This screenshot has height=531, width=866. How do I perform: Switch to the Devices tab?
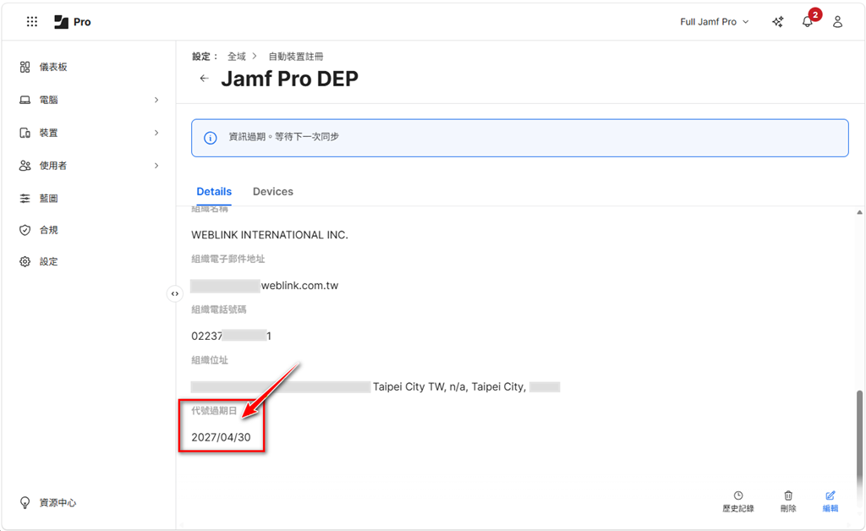[x=272, y=192]
